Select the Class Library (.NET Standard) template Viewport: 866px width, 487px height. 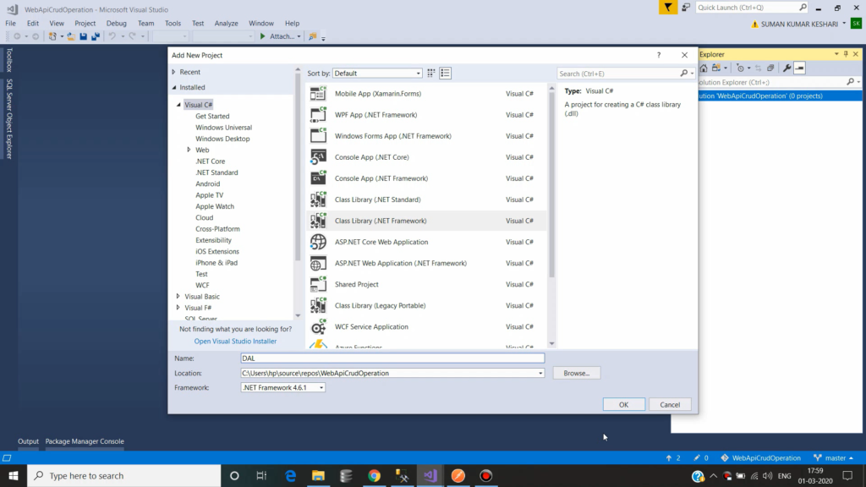(426, 200)
